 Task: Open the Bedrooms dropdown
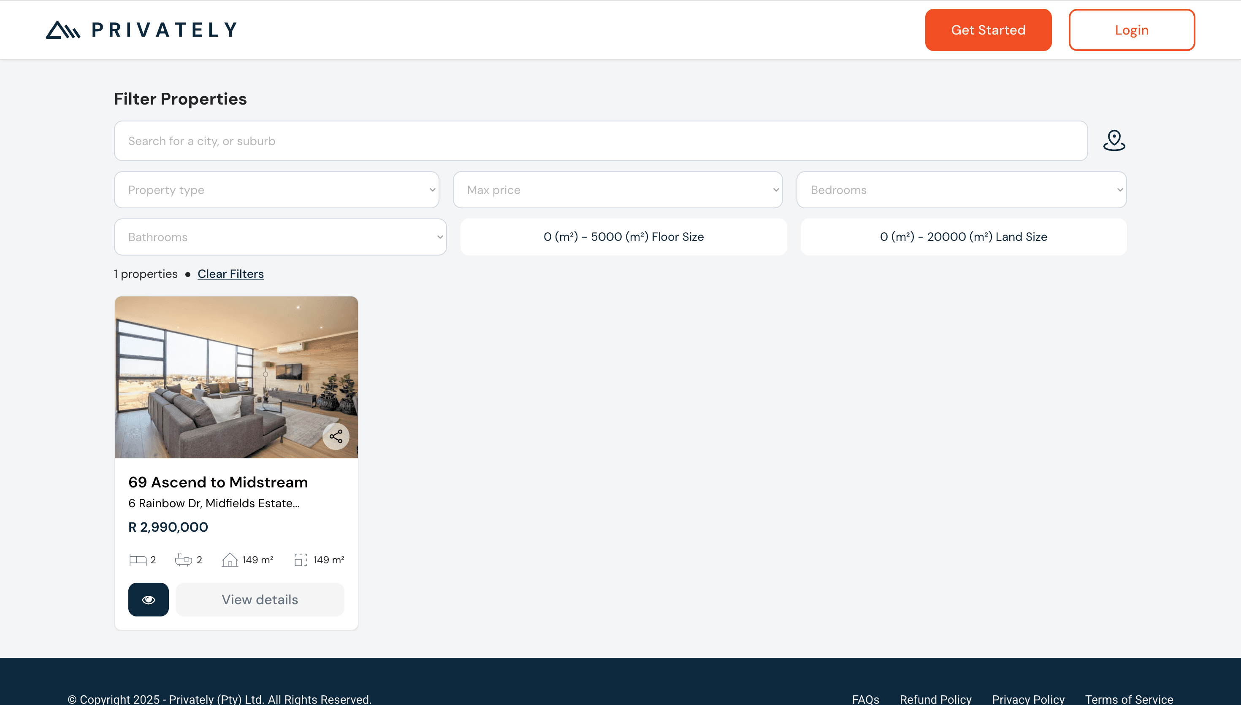962,190
